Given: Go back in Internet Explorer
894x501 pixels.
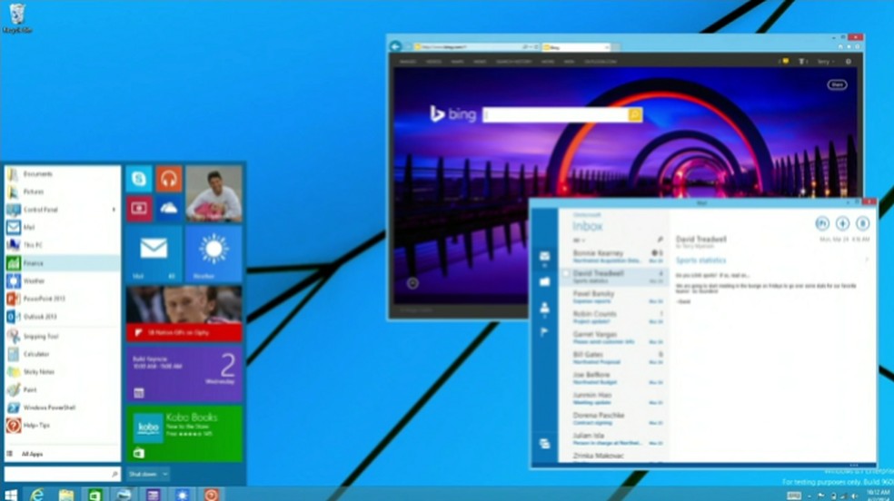Looking at the screenshot, I should pos(395,46).
